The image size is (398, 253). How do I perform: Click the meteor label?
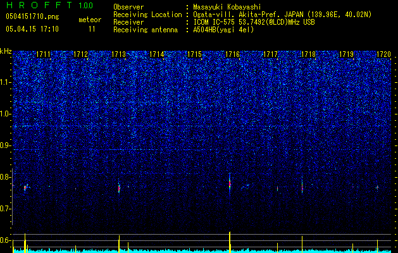pos(90,20)
